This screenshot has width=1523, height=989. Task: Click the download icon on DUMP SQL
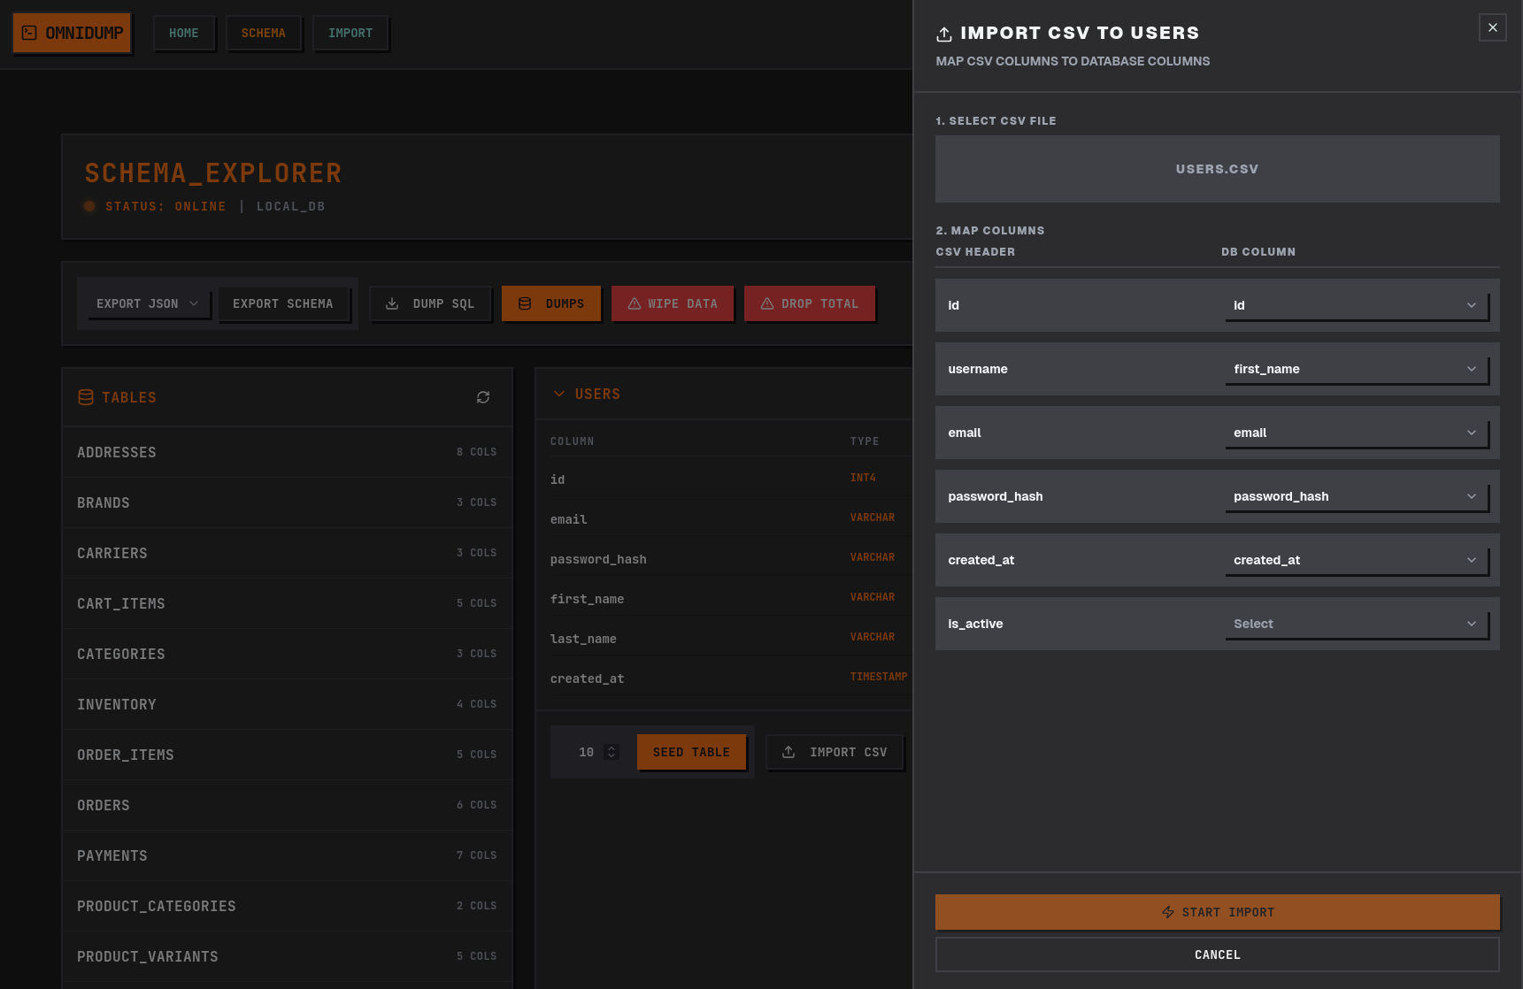pos(392,303)
